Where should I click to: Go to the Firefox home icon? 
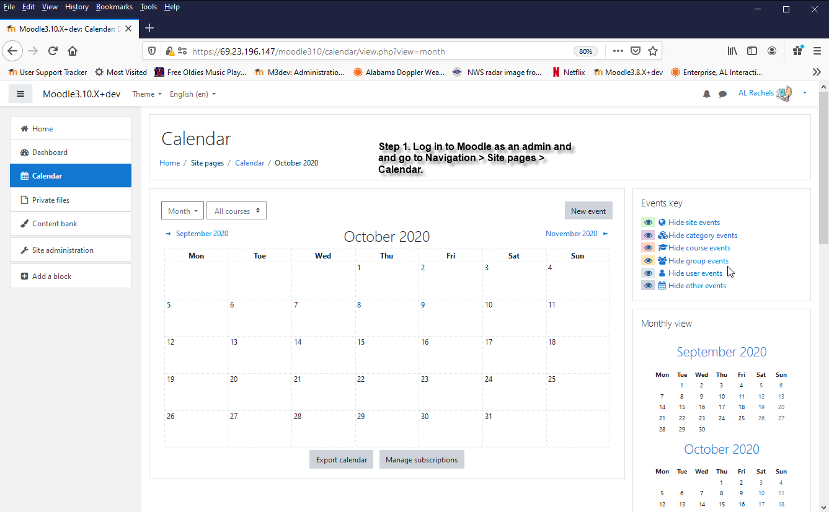click(73, 51)
